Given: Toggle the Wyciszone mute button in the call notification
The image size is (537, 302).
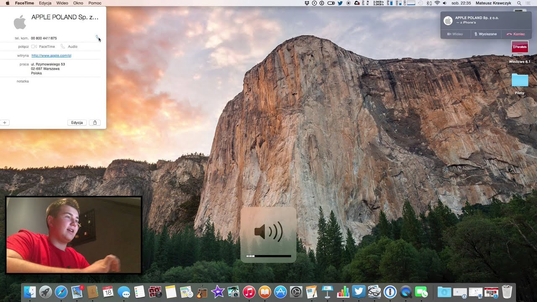Looking at the screenshot, I should pyautogui.click(x=485, y=34).
